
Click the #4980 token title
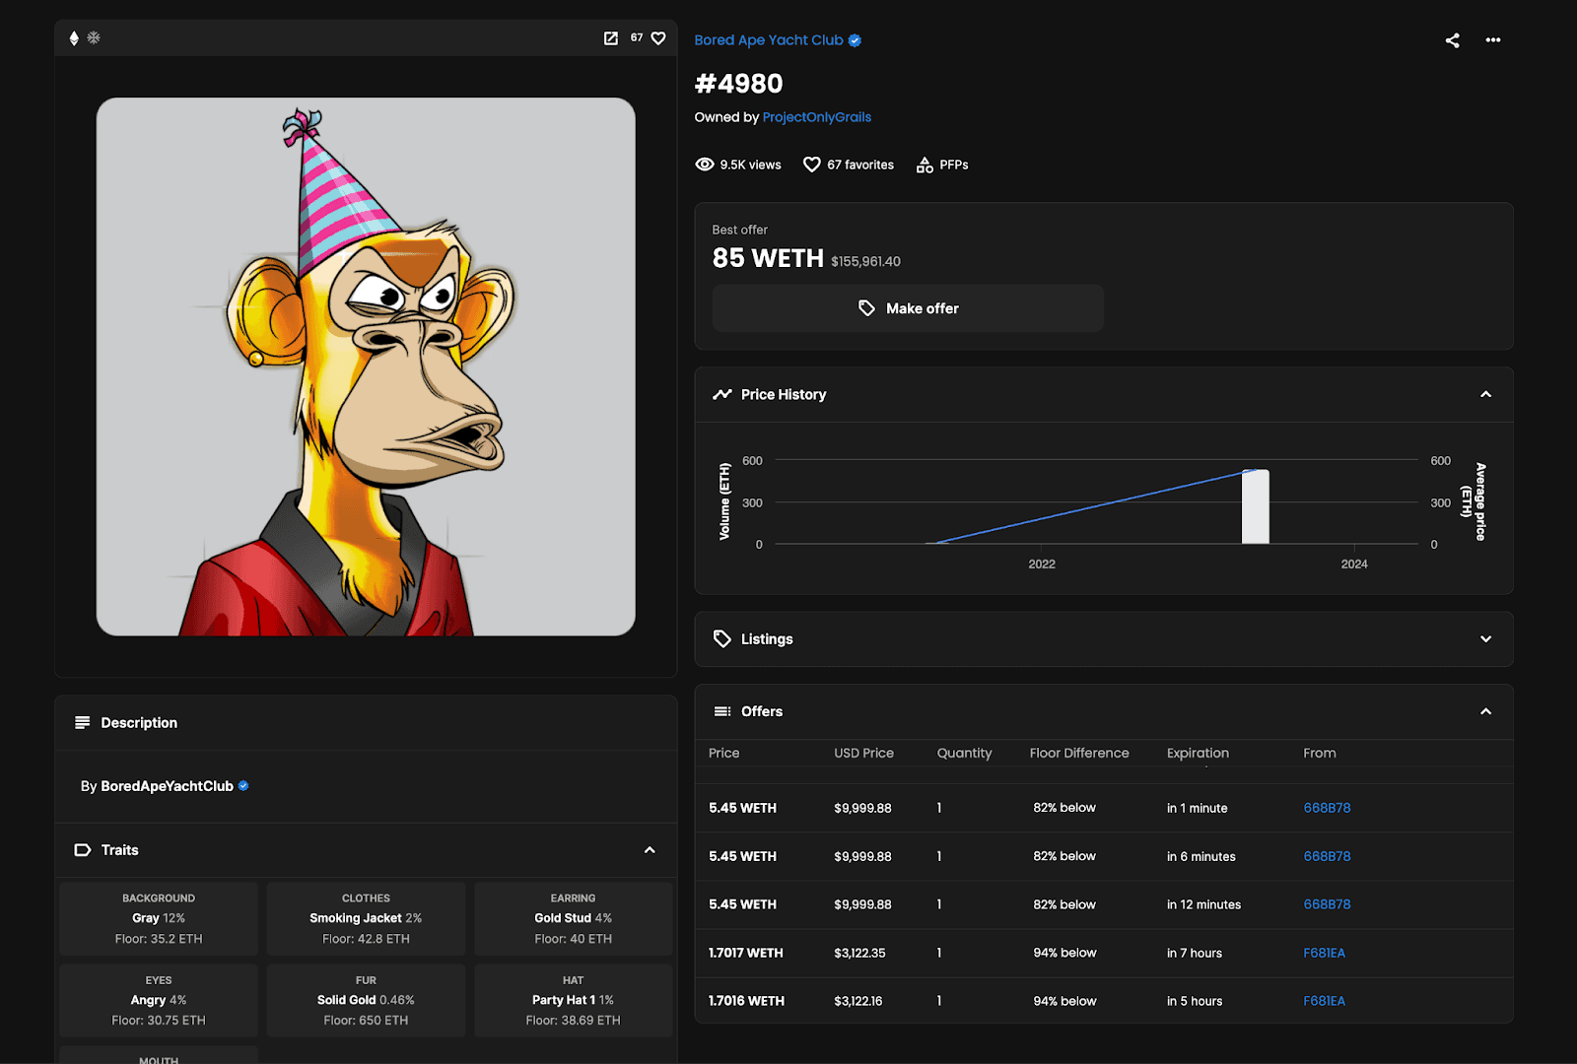coord(738,84)
